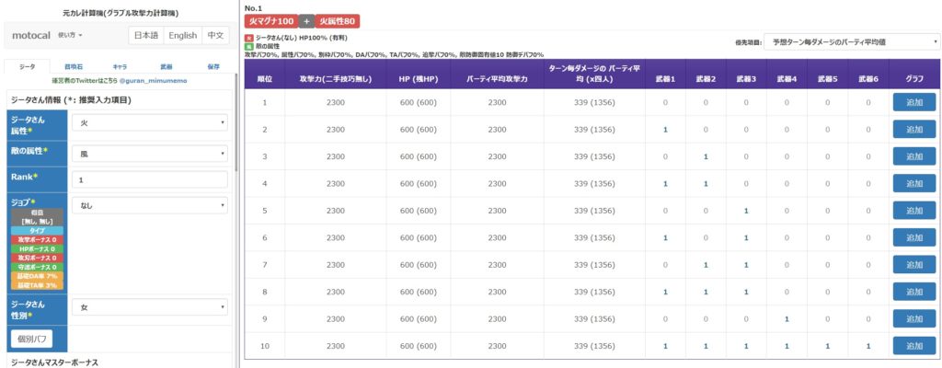942x368 pixels.
Task: Click 追加 graph button for rank 10
Action: click(913, 346)
